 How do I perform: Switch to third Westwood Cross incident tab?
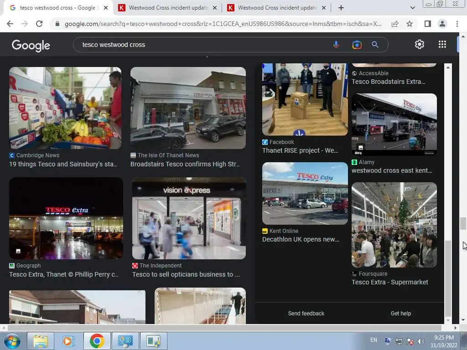click(x=277, y=8)
